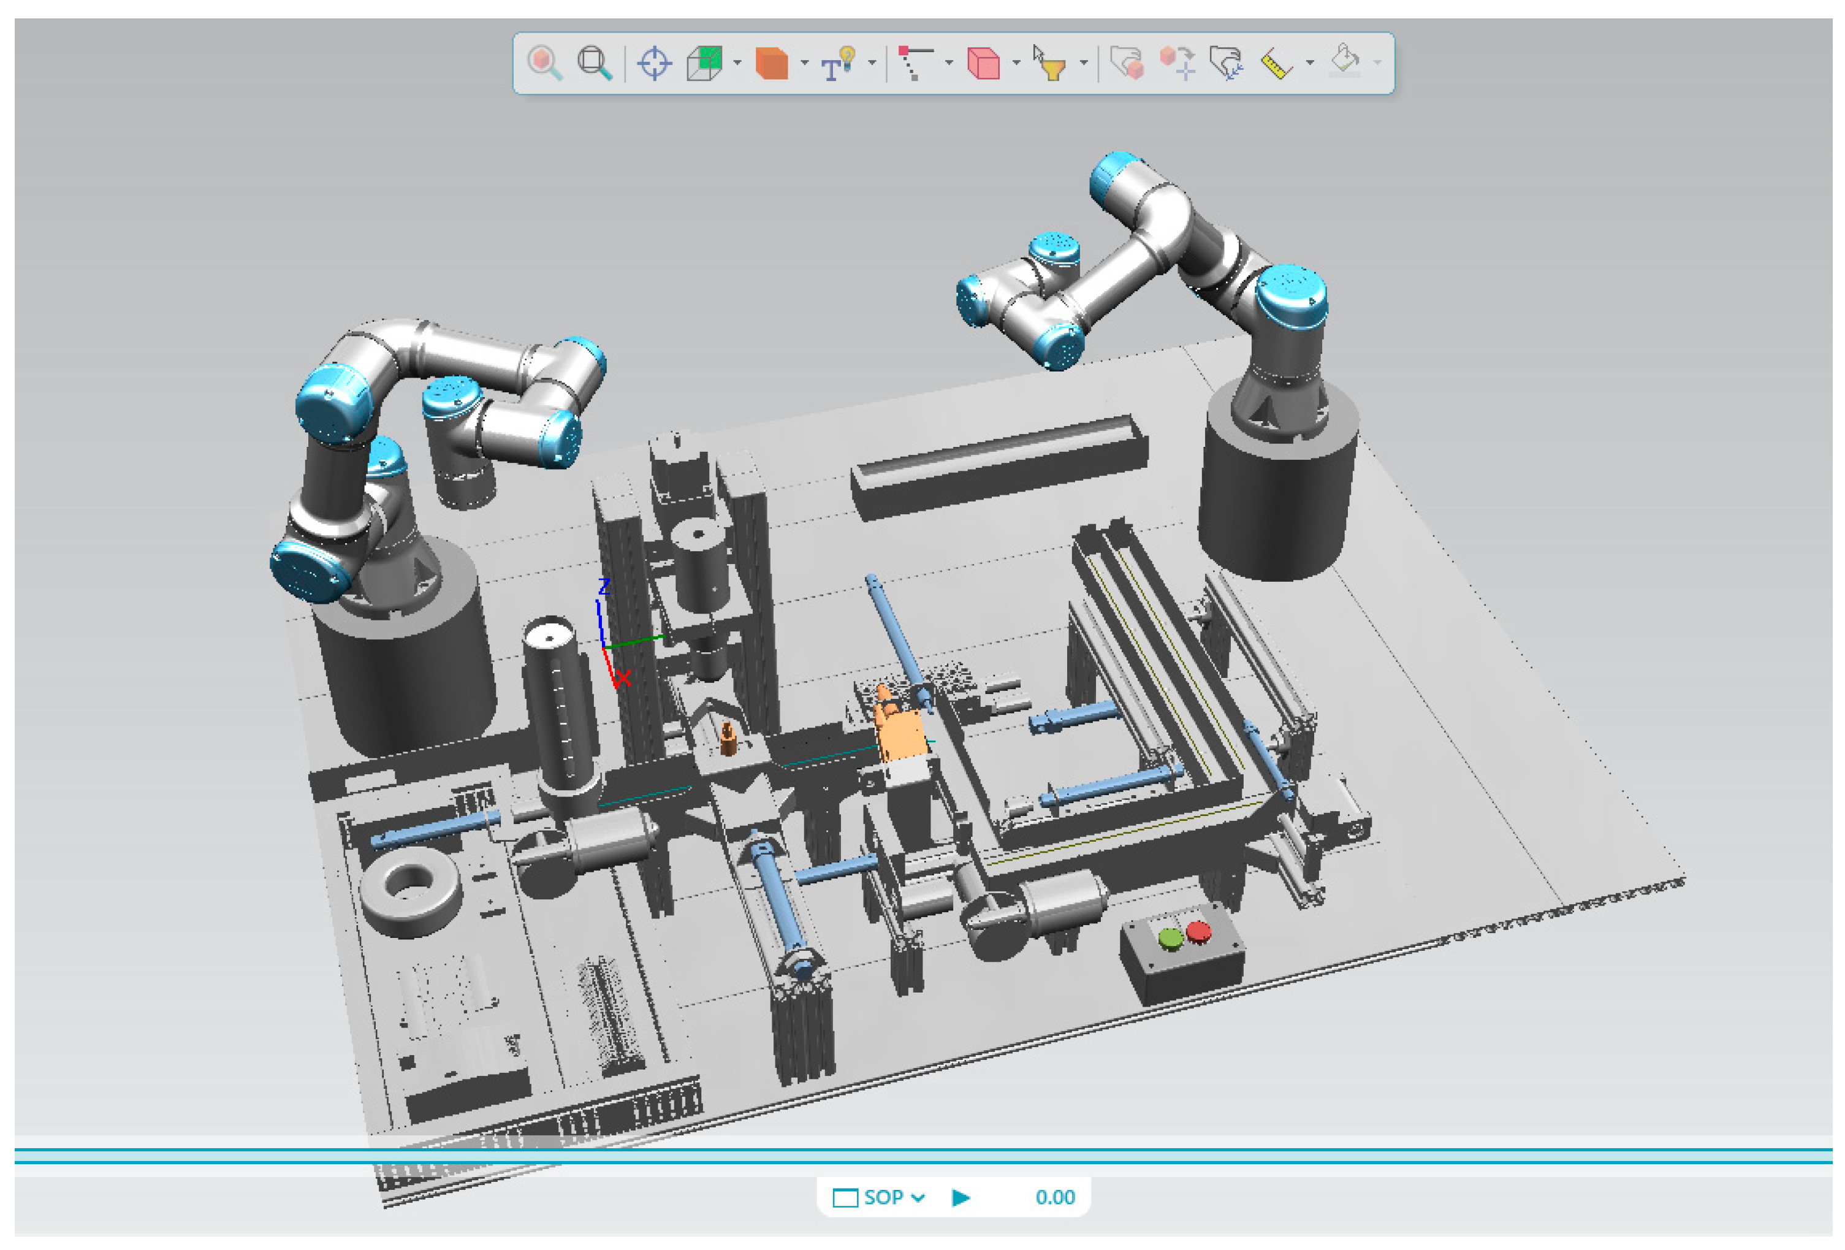Expand the View Style dropdown arrow

tap(804, 63)
